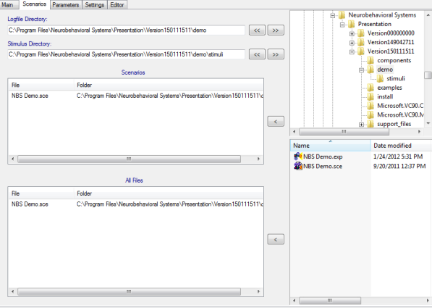Click the >> button beside Stimulus Directory

click(x=276, y=54)
